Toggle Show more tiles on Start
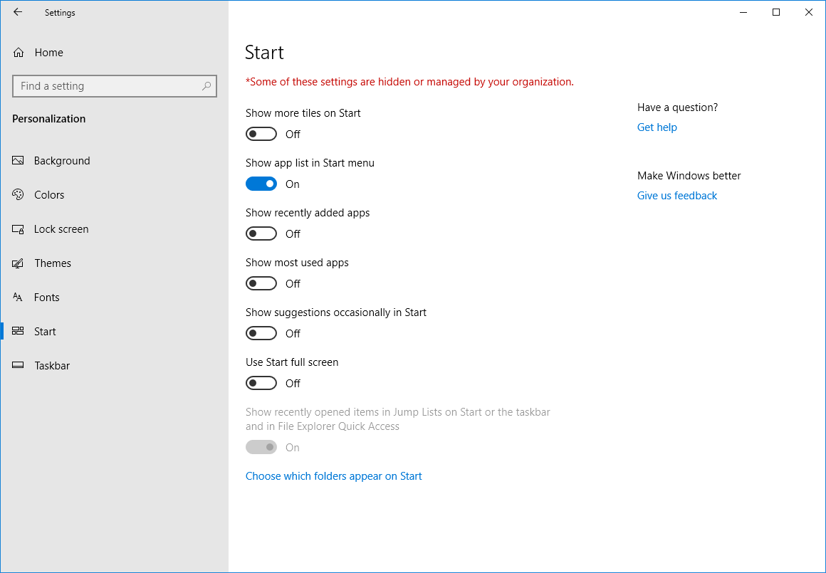 pyautogui.click(x=261, y=135)
